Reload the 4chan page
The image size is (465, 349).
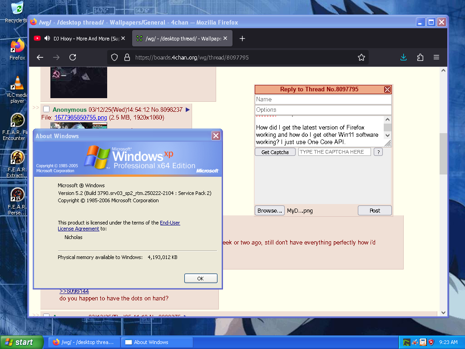point(73,57)
